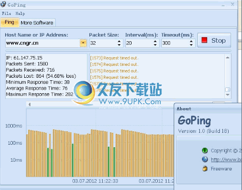The image size is (242, 190).
Task: Select log entry 1575 Request timed out
Action: pos(114,71)
